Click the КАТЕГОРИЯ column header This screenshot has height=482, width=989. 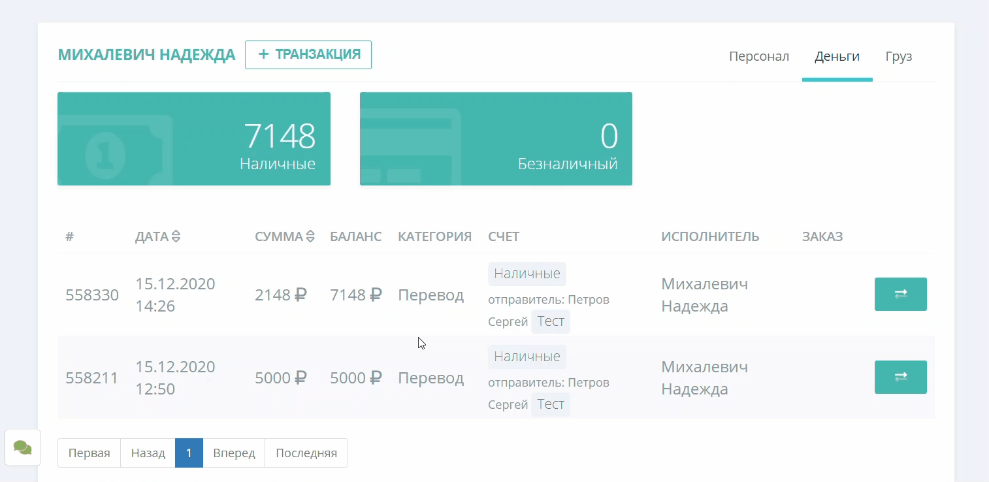[435, 236]
